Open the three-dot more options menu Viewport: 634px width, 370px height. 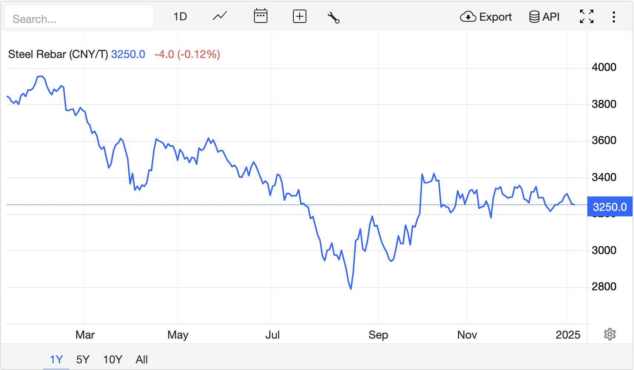[614, 17]
